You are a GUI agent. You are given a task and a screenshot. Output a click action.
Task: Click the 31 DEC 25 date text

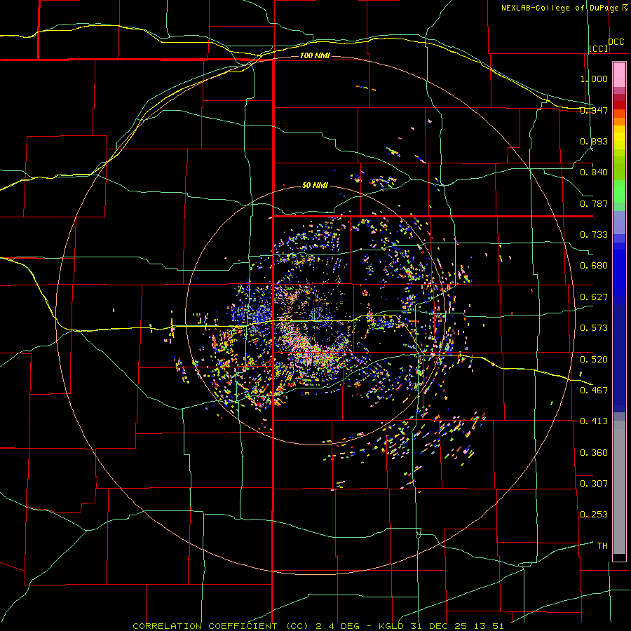pos(439,626)
